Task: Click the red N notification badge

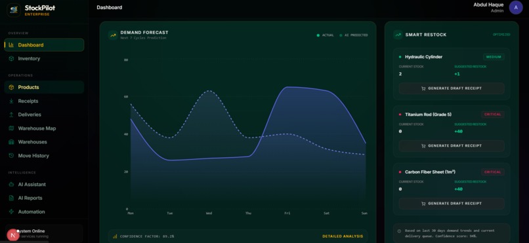Action: click(13, 235)
